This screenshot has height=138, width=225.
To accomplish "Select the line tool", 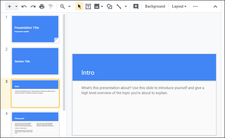I will [119, 7].
